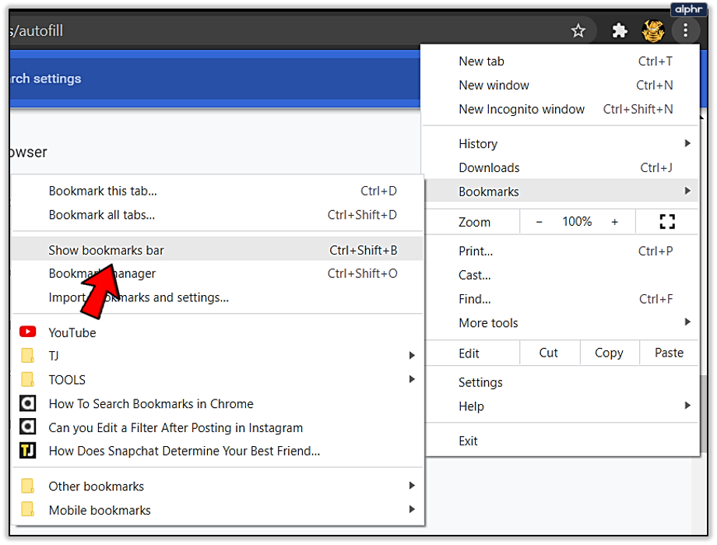Click the three-dot Chrome menu button
The width and height of the screenshot is (717, 545).
(x=685, y=30)
